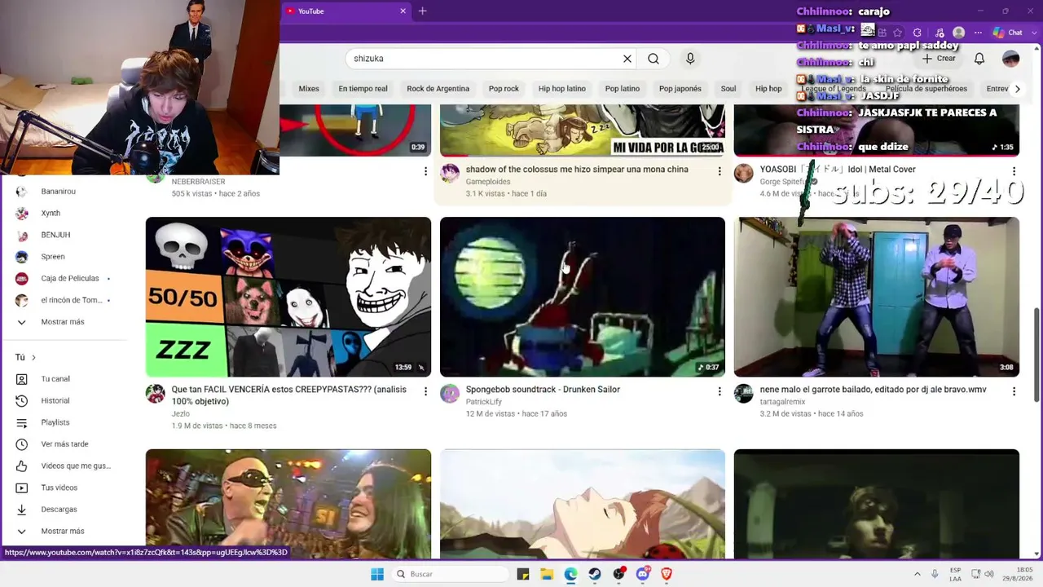
Task: Click the Spongebob Drunken Sailor video thumbnail
Action: 583,297
